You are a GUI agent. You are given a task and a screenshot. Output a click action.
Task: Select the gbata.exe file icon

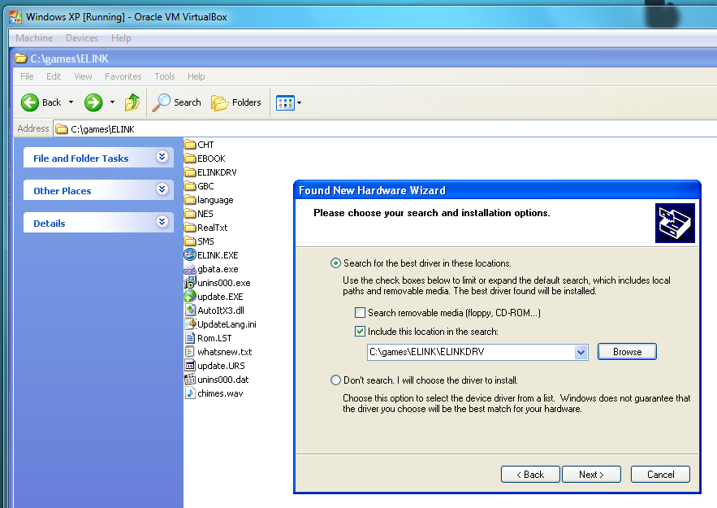[190, 269]
